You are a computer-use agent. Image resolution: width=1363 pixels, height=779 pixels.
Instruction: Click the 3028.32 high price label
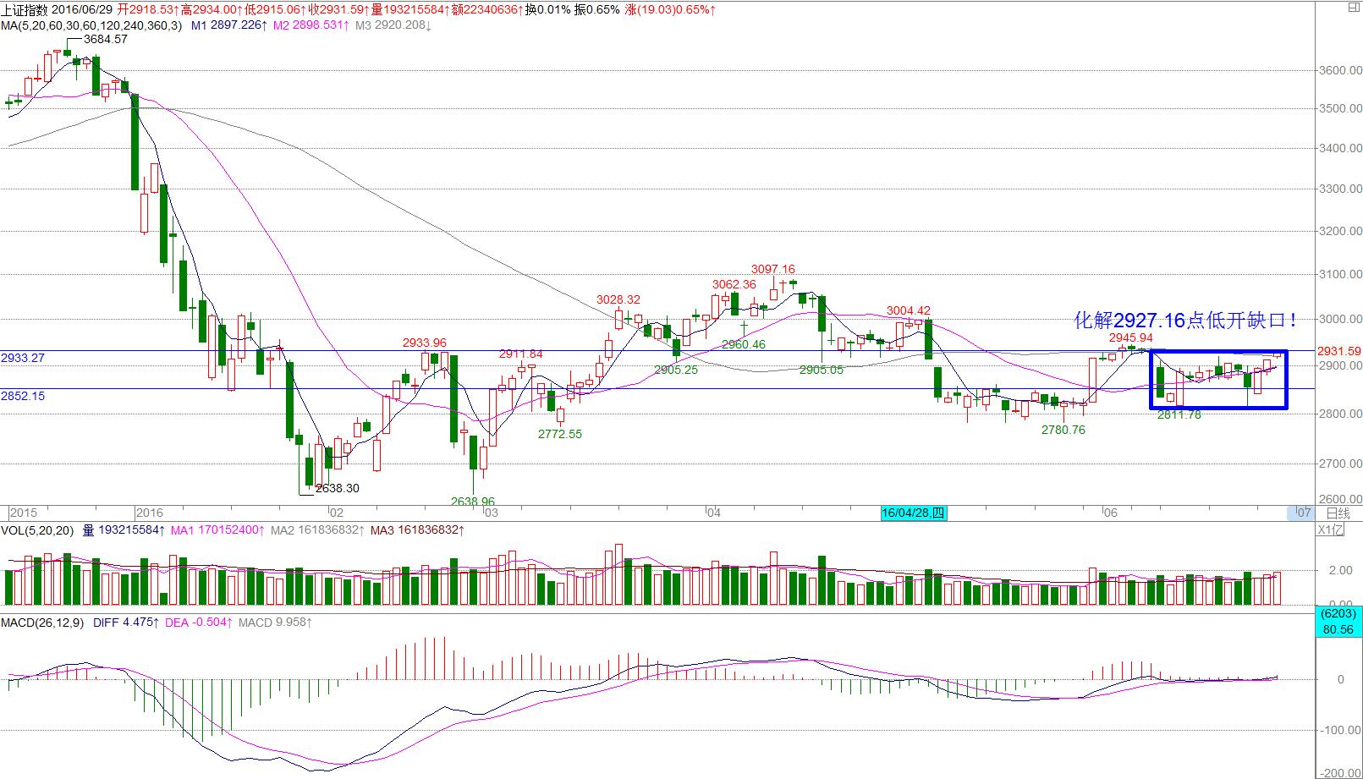(618, 299)
